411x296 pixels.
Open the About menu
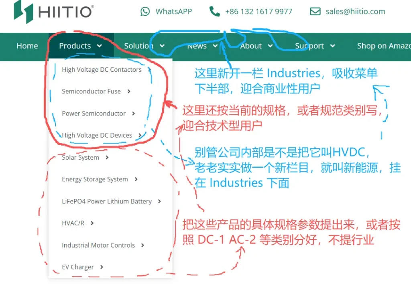[x=251, y=46]
